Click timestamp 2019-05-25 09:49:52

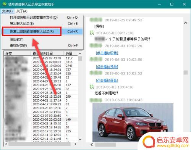[123, 20]
